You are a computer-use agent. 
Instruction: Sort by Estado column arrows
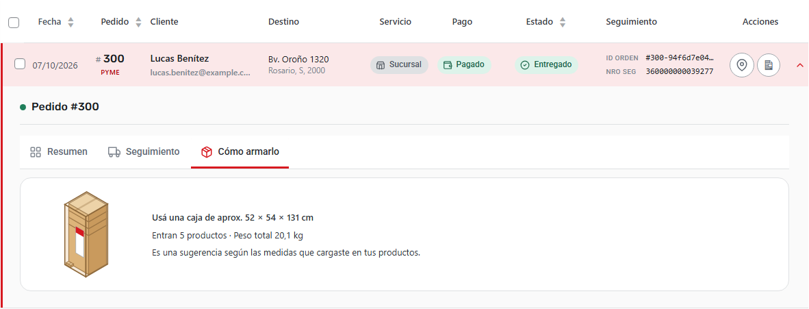click(x=563, y=22)
